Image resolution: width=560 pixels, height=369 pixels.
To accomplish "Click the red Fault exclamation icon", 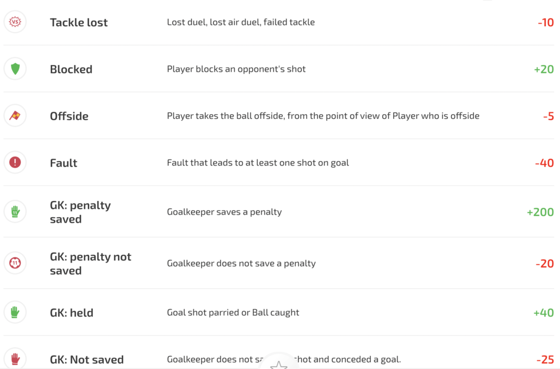I will (x=15, y=162).
